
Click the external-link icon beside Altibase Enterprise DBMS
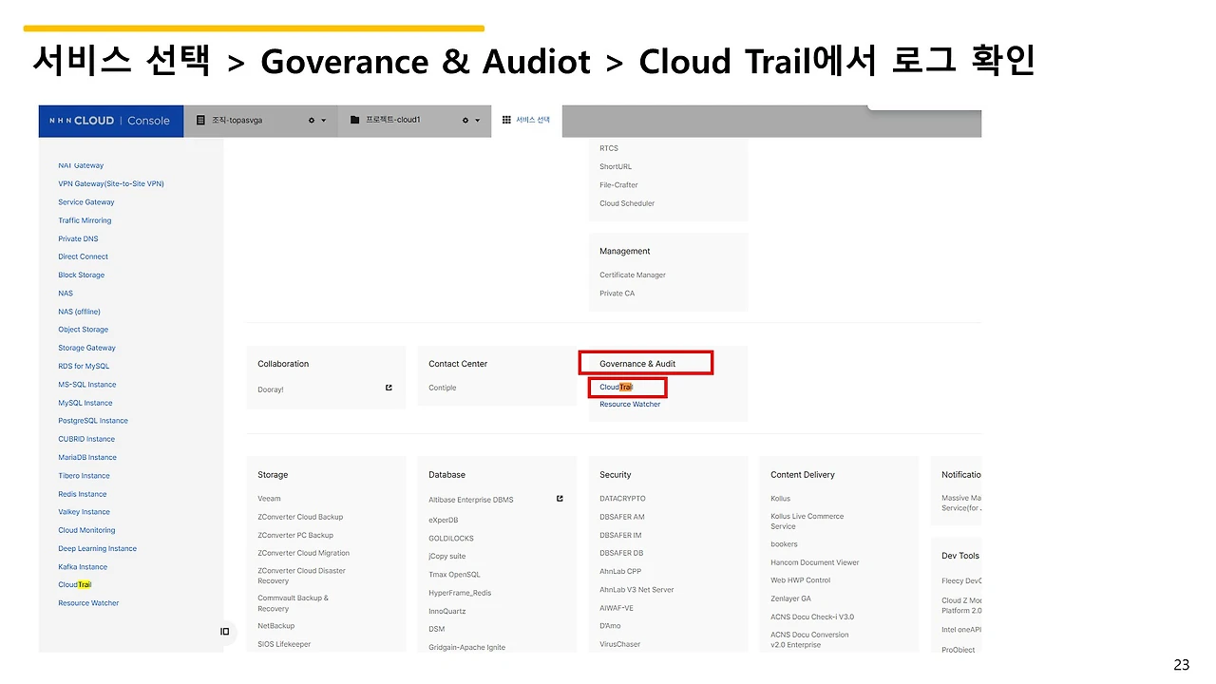[x=560, y=498]
